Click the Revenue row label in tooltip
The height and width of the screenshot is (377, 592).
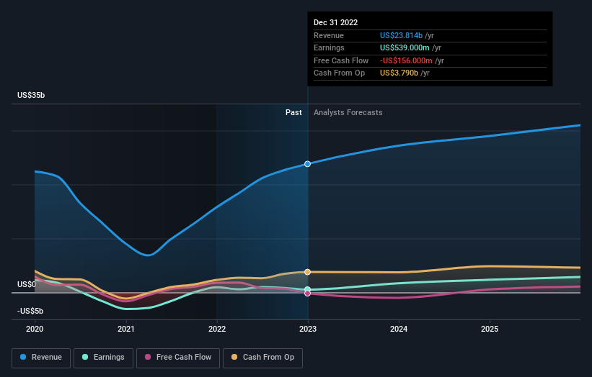coord(329,35)
